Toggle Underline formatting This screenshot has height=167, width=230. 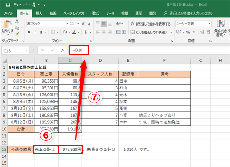tap(41, 32)
